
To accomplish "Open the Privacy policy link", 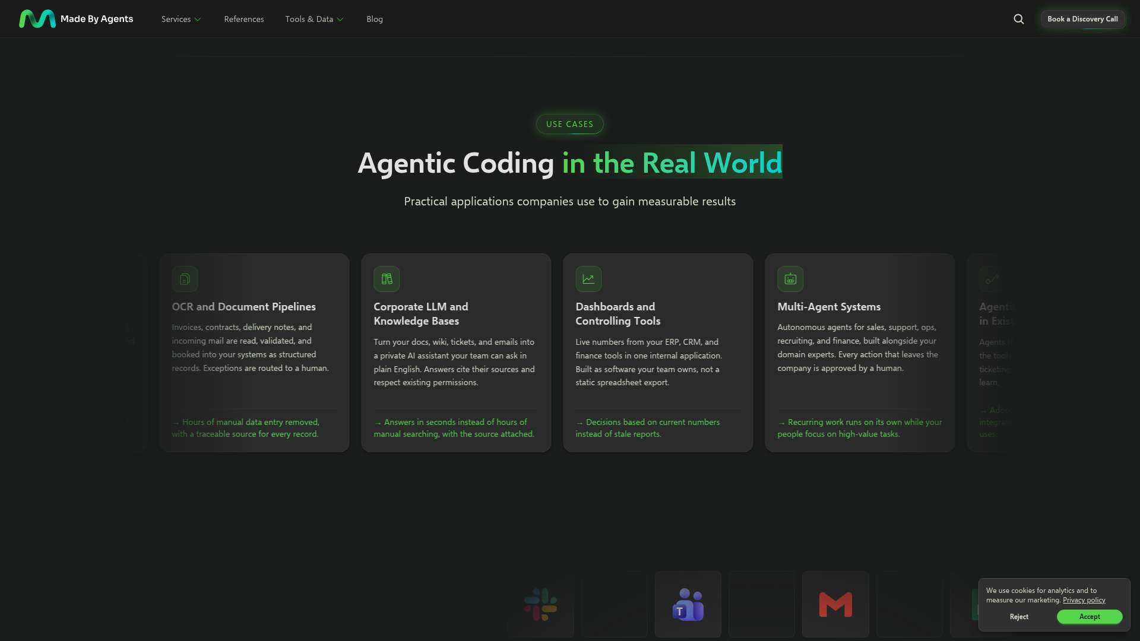I will [1084, 600].
